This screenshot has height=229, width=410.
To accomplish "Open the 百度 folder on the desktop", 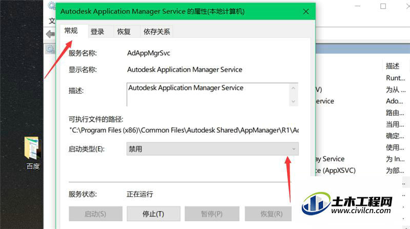I will pyautogui.click(x=33, y=153).
